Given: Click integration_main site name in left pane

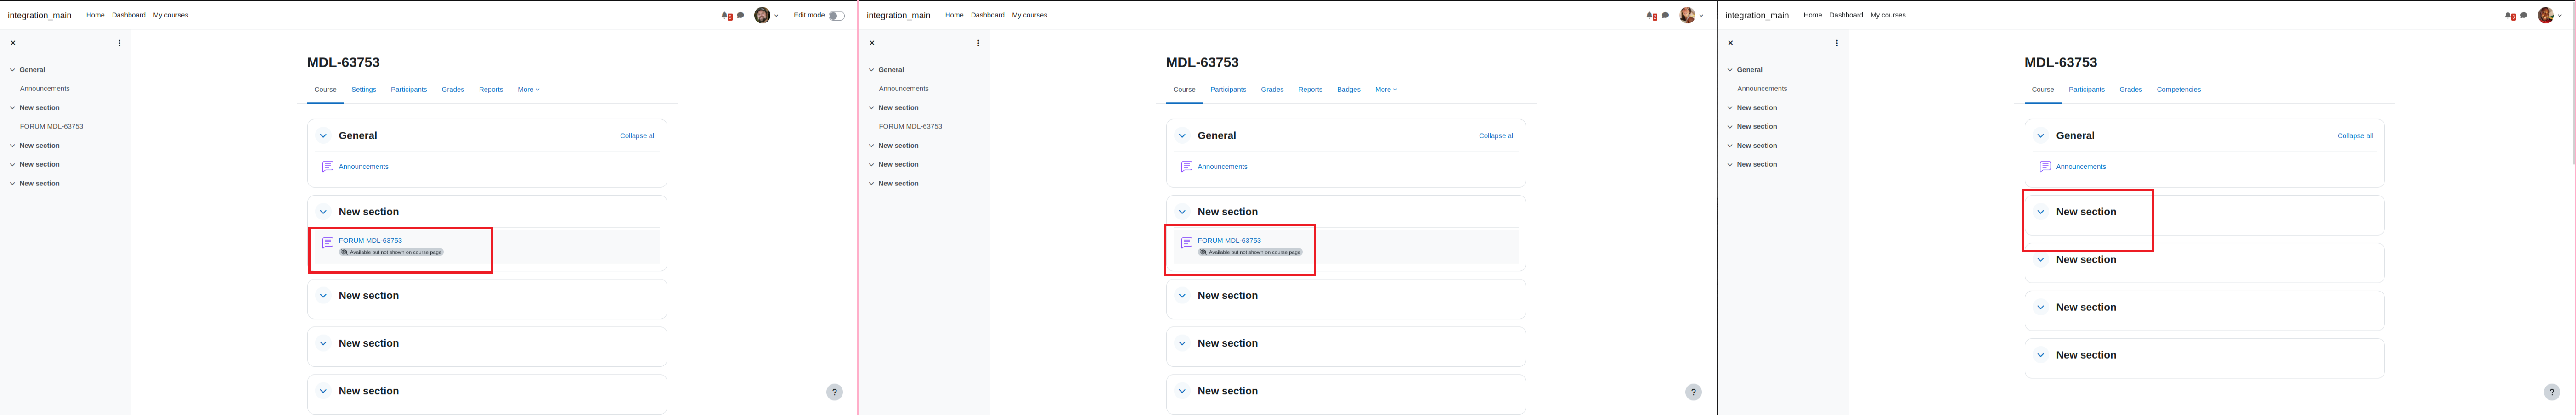Looking at the screenshot, I should (x=40, y=16).
